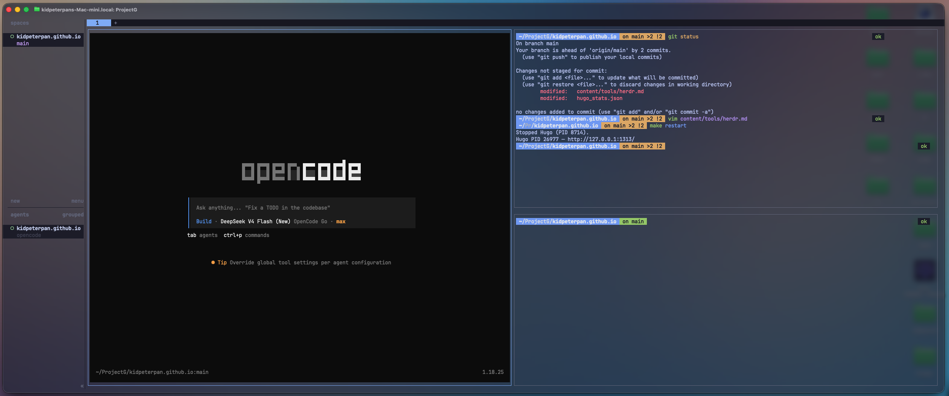Click the "vim content/tools/herdr.md" command
The width and height of the screenshot is (949, 396).
point(708,119)
